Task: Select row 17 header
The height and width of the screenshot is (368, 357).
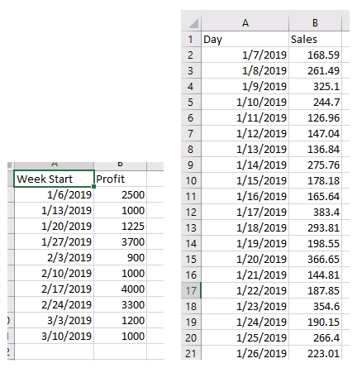Action: pyautogui.click(x=191, y=290)
